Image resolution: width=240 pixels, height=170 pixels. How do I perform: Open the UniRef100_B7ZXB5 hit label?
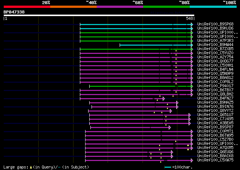pos(215,49)
